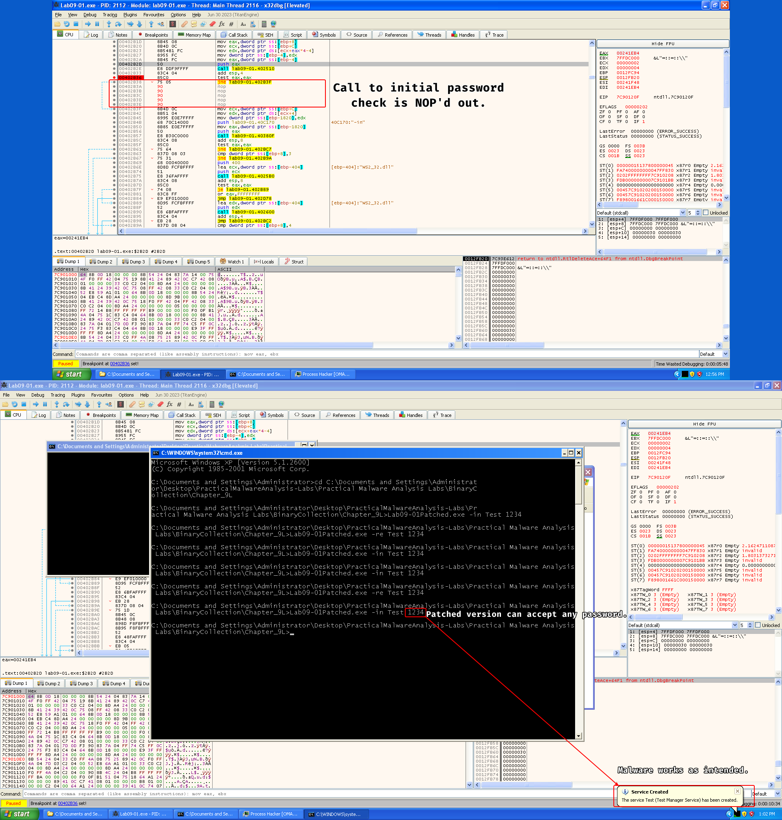
Task: Open the Scylla plugin icon in upper toolbar
Action: (x=173, y=24)
